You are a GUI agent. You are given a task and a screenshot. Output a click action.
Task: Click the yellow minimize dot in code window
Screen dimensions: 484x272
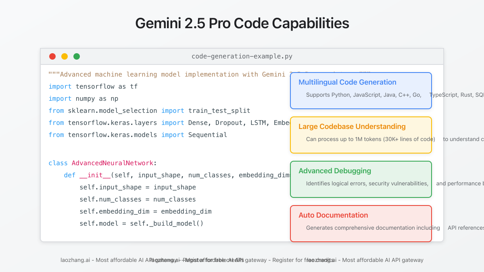[65, 56]
